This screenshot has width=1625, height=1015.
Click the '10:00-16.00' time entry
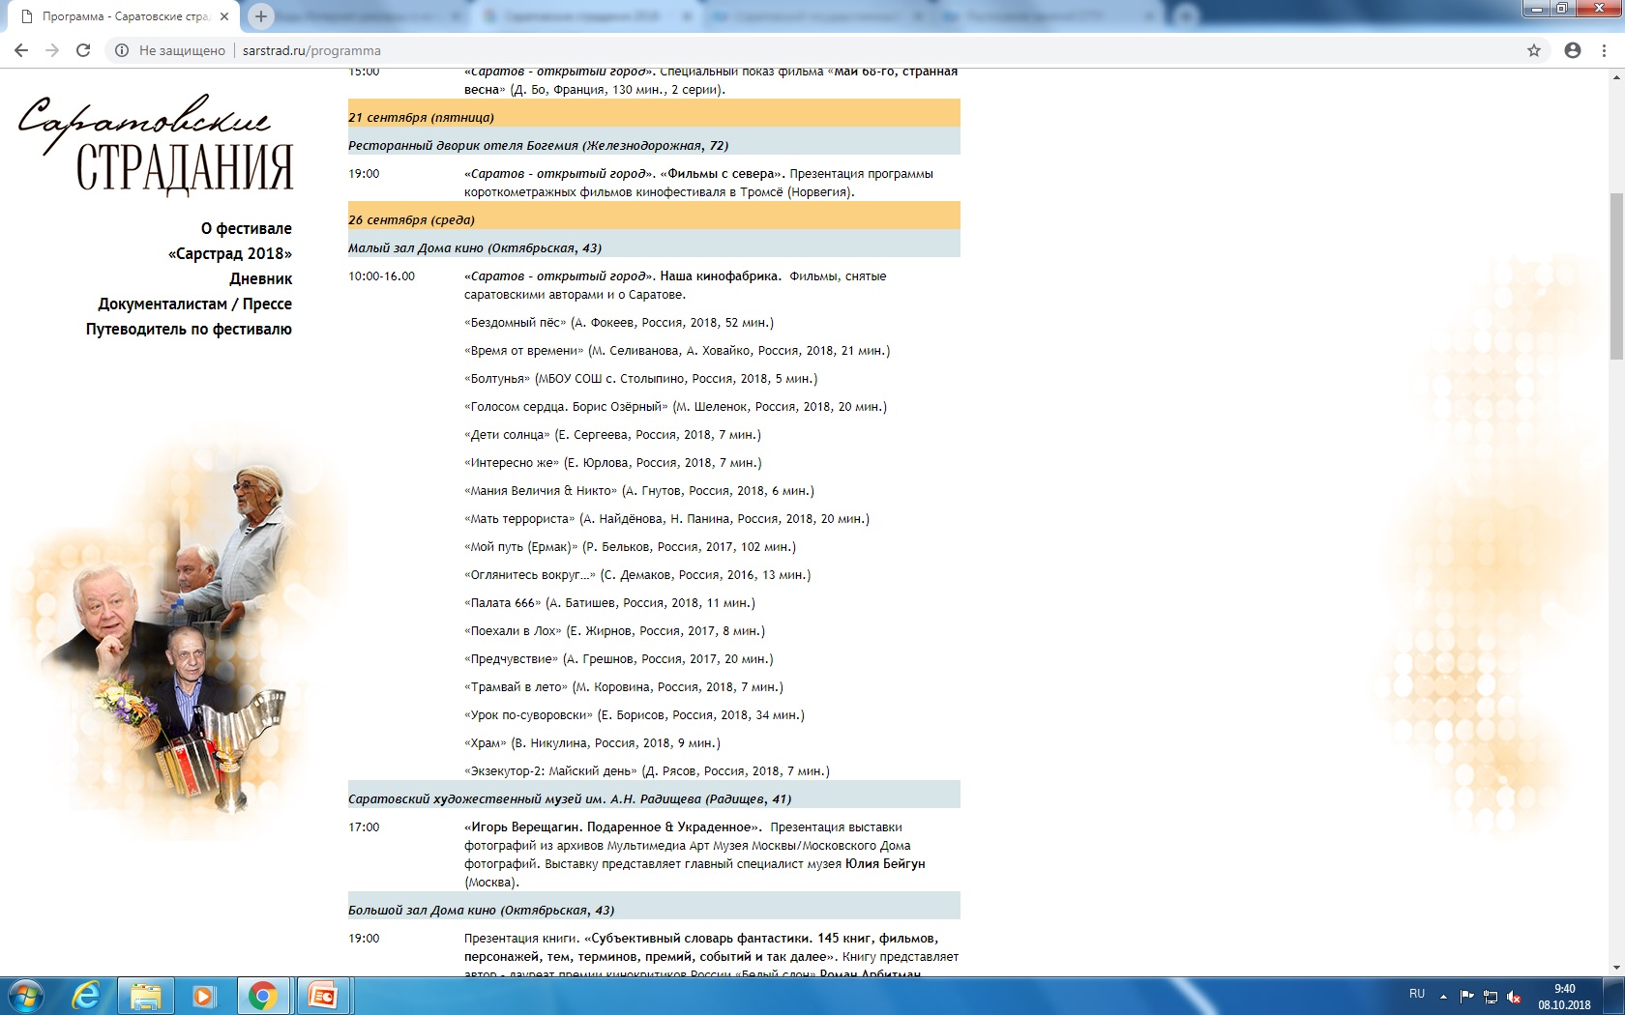click(381, 276)
